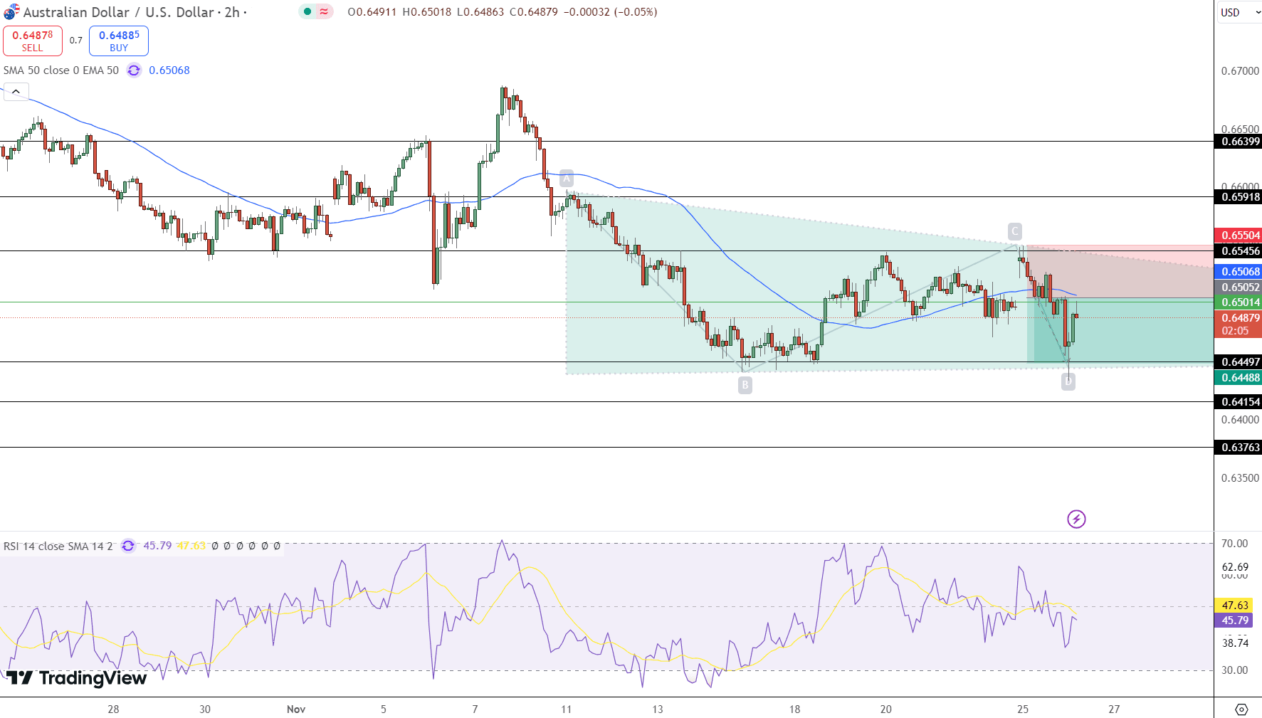This screenshot has width=1262, height=718.
Task: Click the RSI indicator refresh icon
Action: (x=128, y=546)
